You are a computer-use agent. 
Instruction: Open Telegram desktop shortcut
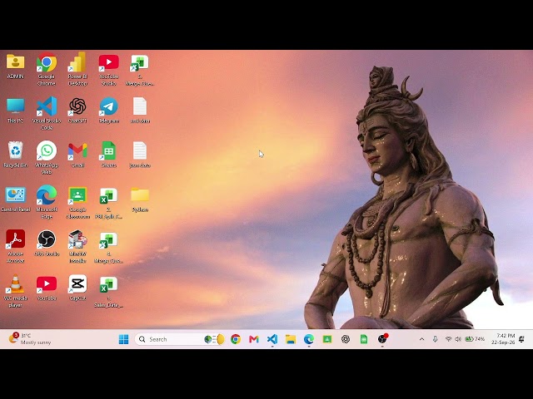(x=109, y=111)
